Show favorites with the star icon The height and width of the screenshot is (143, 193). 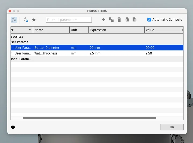(x=34, y=20)
